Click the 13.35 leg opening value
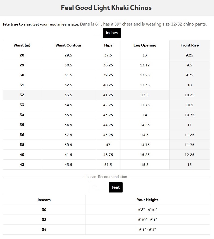This screenshot has height=239, width=214. [145, 85]
